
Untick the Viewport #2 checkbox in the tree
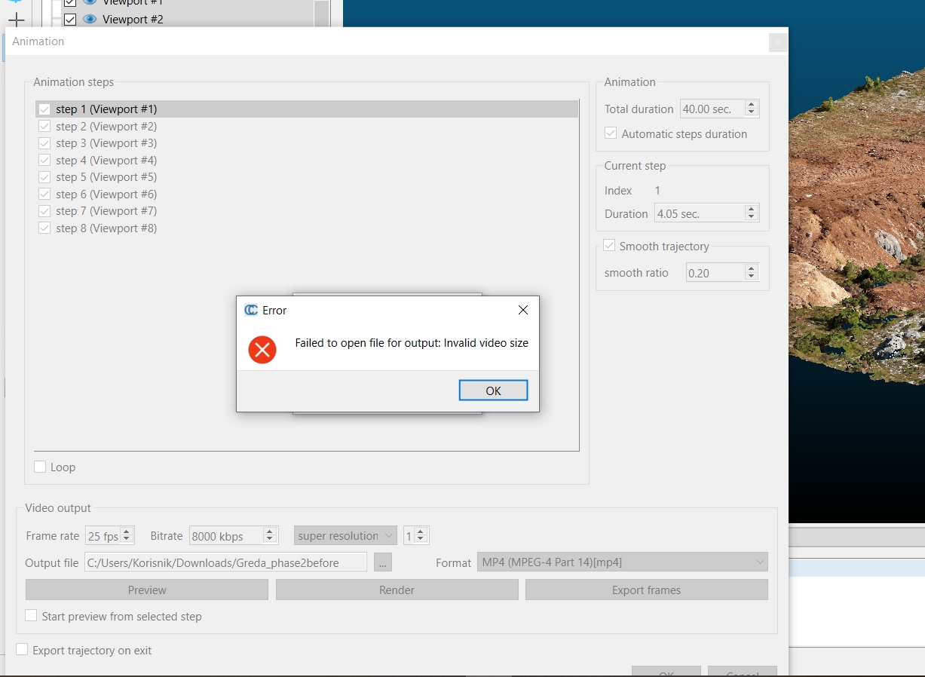(70, 20)
